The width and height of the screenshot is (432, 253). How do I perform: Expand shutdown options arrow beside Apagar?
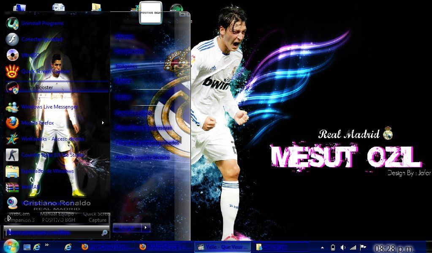tap(145, 228)
